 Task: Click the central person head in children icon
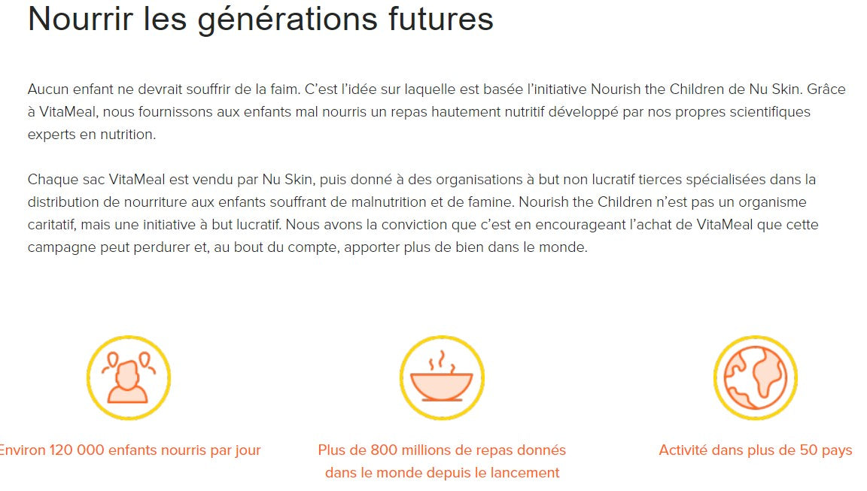127,371
